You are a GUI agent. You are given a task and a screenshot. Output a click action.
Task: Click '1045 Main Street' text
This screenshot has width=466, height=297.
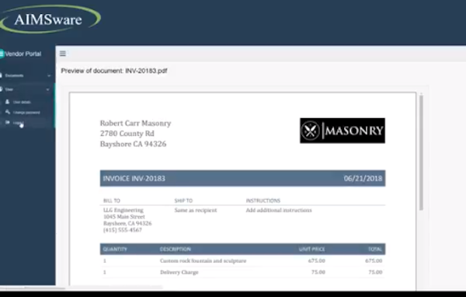(x=124, y=217)
